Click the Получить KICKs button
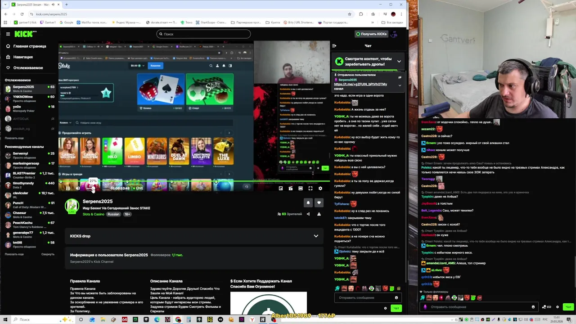The width and height of the screenshot is (576, 324). click(371, 34)
